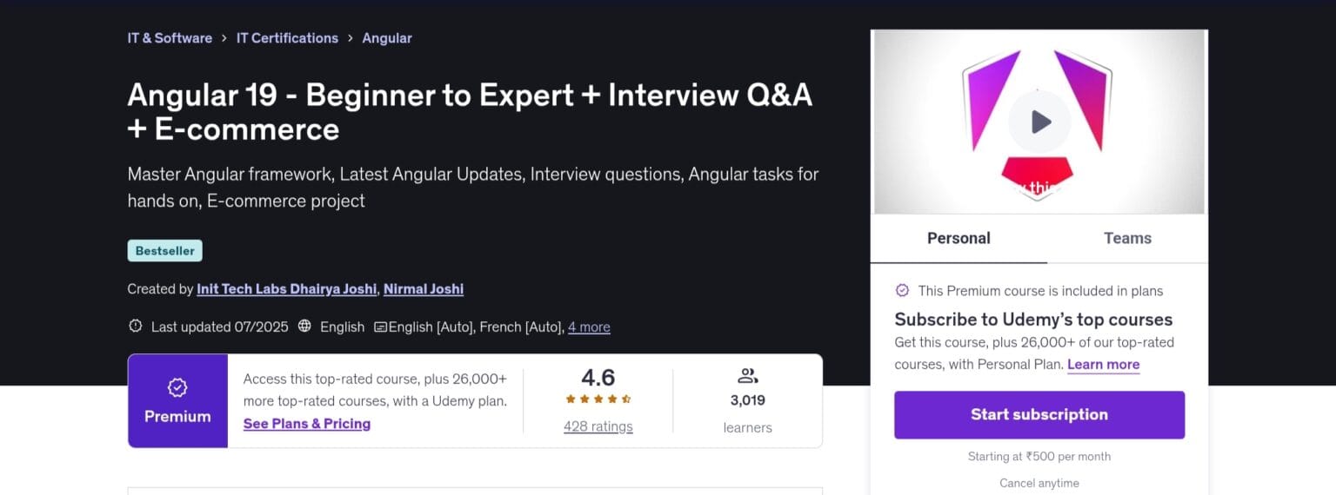The height and width of the screenshot is (495, 1336).
Task: Open the Learn more link
Action: click(1103, 365)
